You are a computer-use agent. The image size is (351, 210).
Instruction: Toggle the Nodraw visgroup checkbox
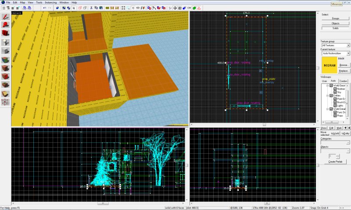335,89
